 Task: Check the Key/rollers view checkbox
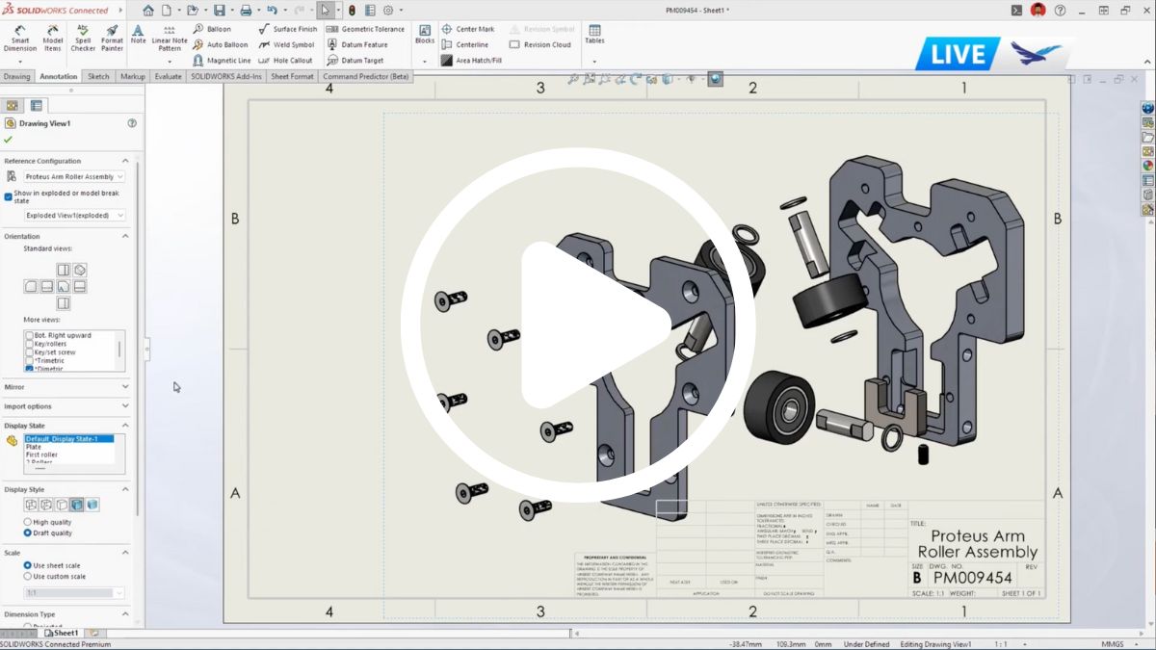[29, 344]
